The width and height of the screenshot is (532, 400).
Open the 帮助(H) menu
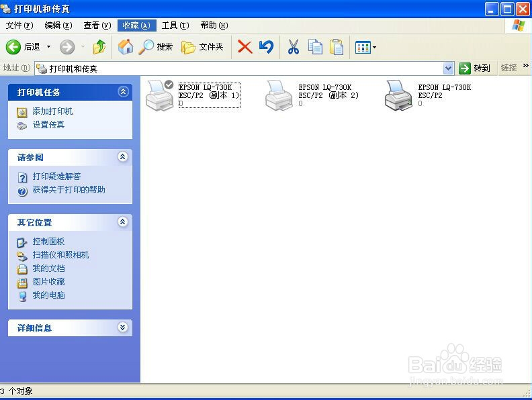(214, 26)
